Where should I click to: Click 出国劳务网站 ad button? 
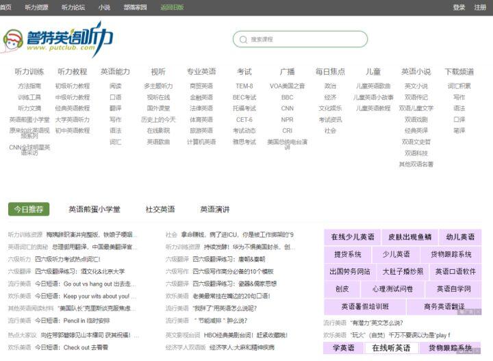(x=350, y=271)
